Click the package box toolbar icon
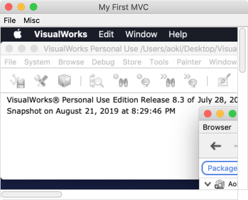The image size is (248, 200). click(64, 81)
